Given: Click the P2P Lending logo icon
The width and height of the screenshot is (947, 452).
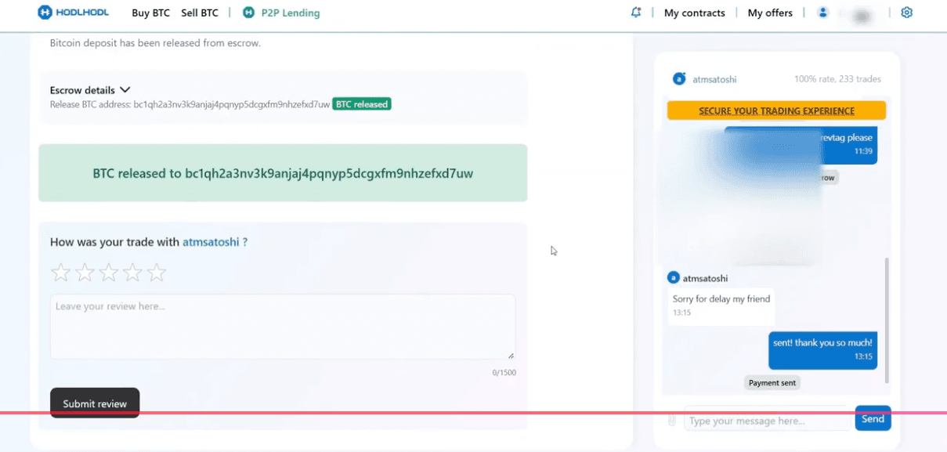Looking at the screenshot, I should [x=248, y=13].
